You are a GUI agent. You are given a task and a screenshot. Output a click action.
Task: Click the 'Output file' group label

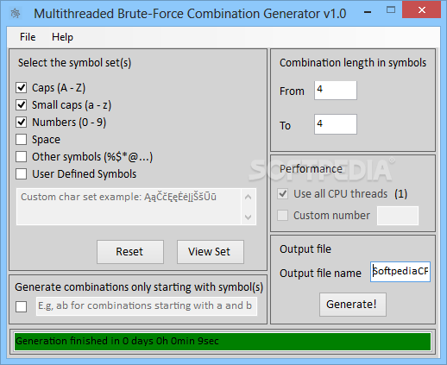tap(305, 249)
